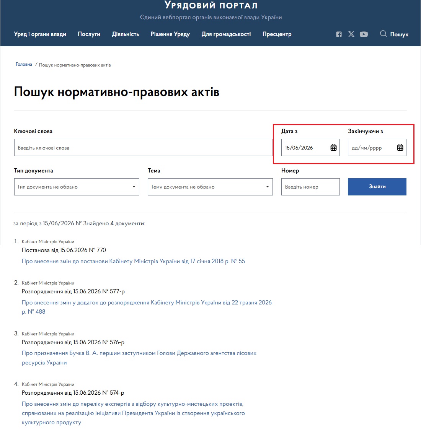Open the 'Для громадськості' menu item
421x436 pixels.
click(x=226, y=34)
